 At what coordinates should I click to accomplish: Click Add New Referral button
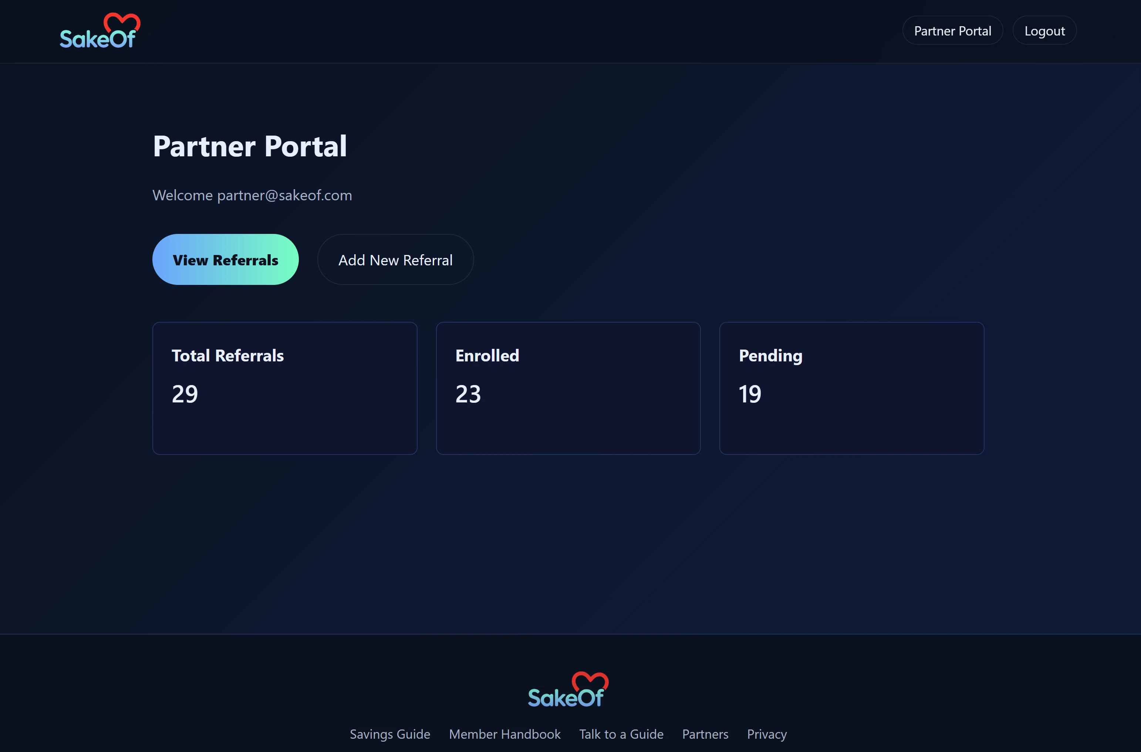tap(395, 259)
